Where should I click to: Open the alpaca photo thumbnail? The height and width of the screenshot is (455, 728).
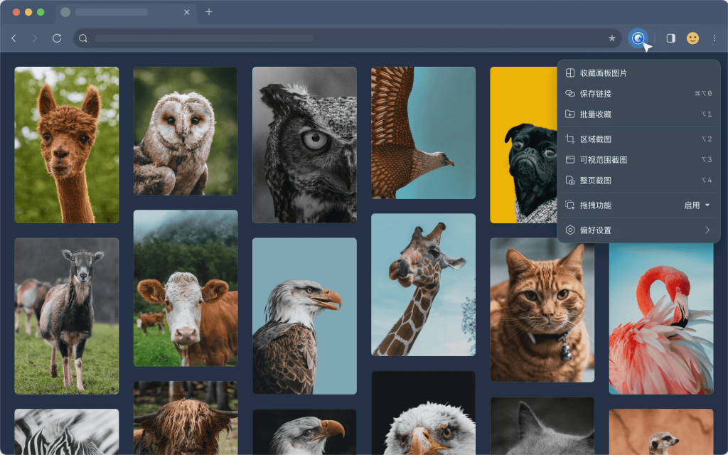[67, 145]
